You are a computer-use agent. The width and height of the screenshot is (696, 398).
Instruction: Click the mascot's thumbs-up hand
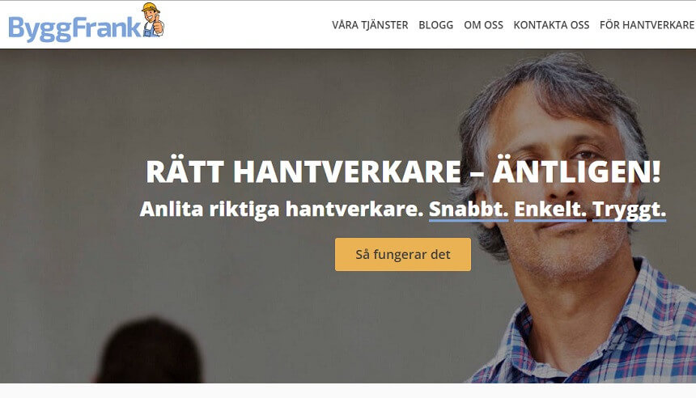point(159,28)
